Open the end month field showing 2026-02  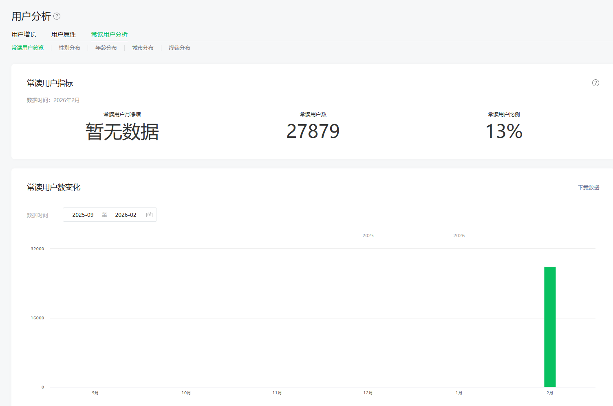point(126,215)
